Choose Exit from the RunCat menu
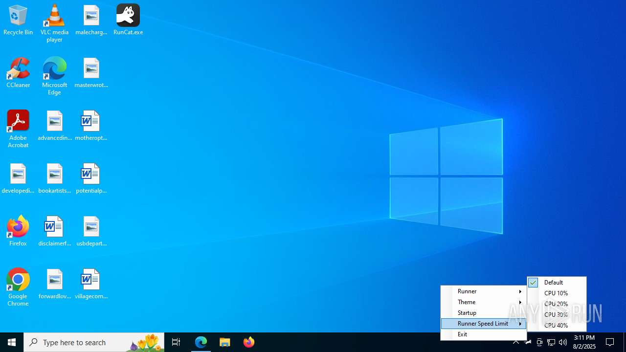The height and width of the screenshot is (352, 626). click(484, 334)
